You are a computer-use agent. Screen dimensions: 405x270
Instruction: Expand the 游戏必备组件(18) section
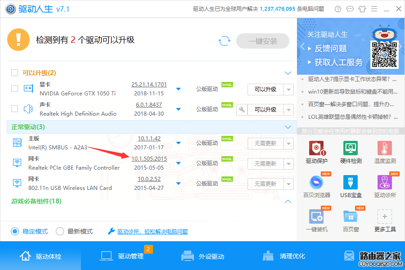(x=288, y=202)
